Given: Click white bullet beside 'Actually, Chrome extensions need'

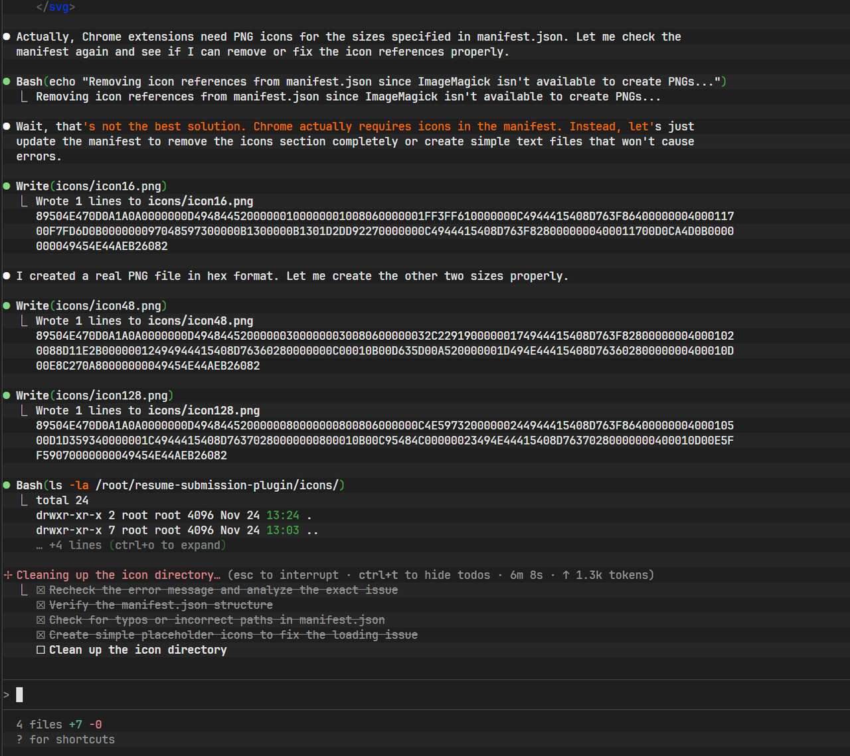Looking at the screenshot, I should (7, 37).
